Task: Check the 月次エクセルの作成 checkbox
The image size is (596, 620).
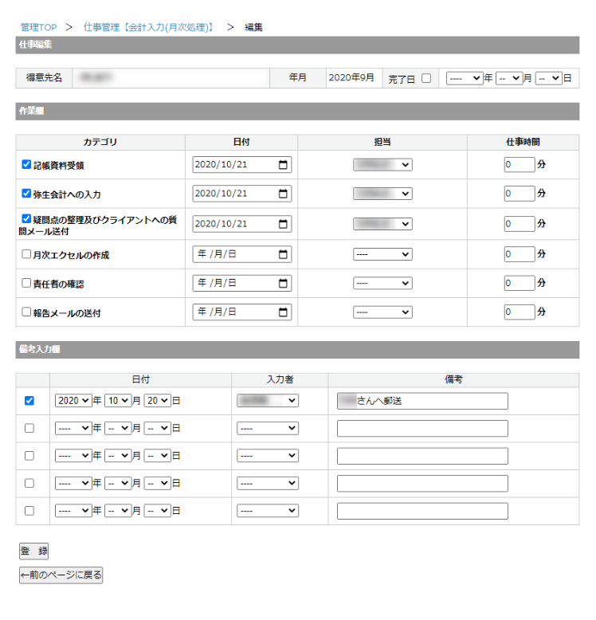Action: [26, 254]
